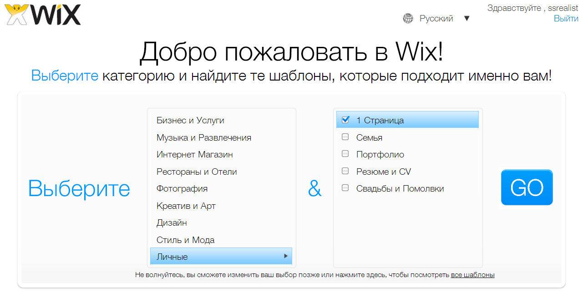This screenshot has height=293, width=583.
Task: Check the Семья checkbox
Action: coord(345,137)
